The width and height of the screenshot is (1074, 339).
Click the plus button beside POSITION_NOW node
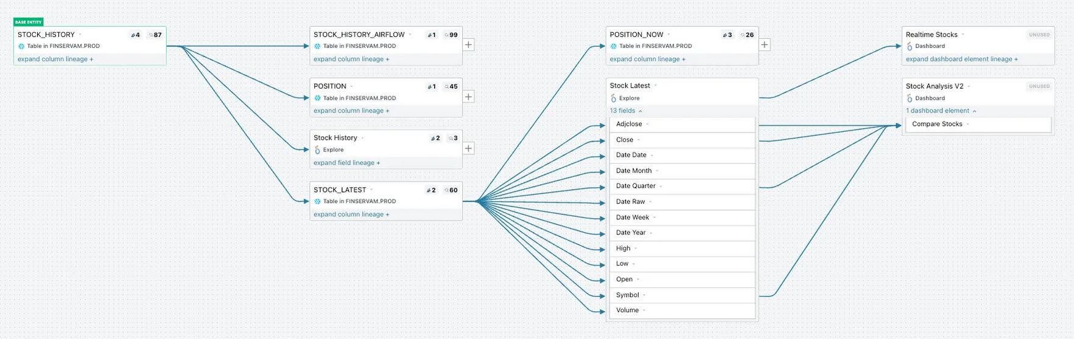point(765,44)
